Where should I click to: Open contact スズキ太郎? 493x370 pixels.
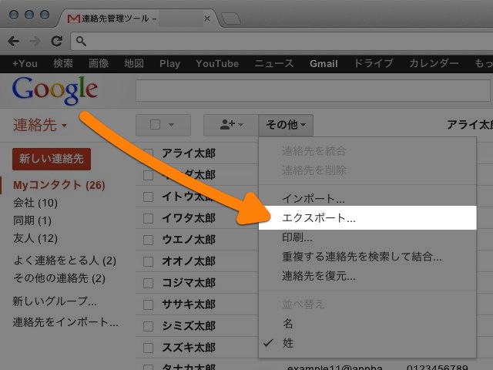189,348
